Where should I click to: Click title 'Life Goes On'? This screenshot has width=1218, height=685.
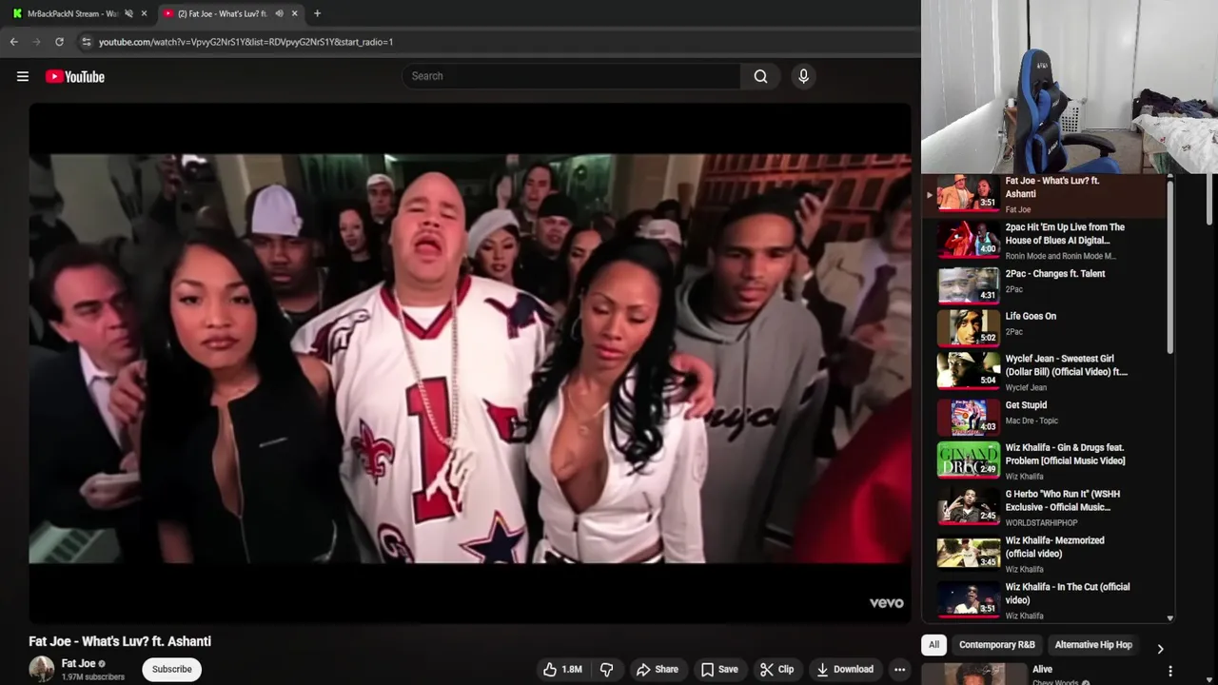point(1031,317)
